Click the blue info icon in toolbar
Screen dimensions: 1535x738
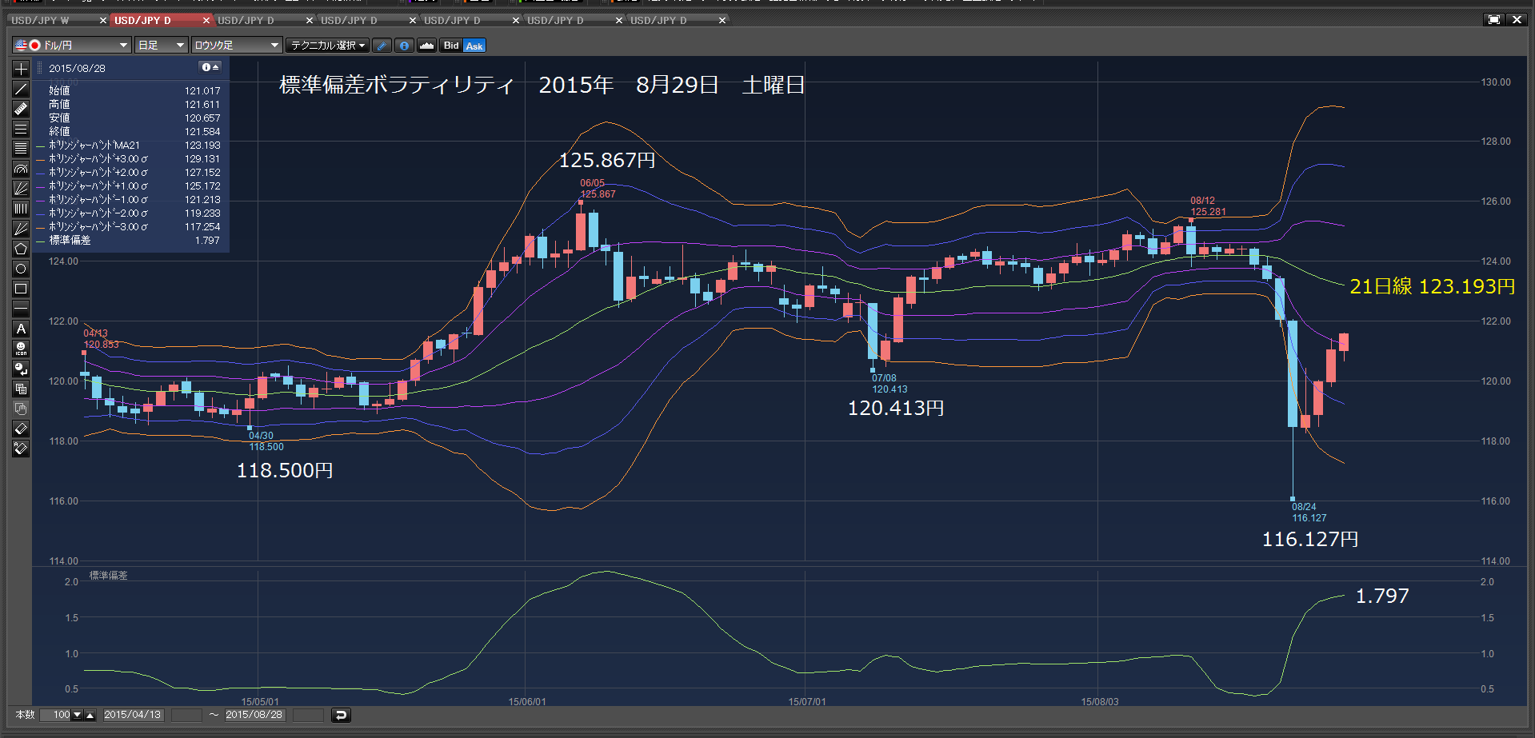pyautogui.click(x=405, y=46)
